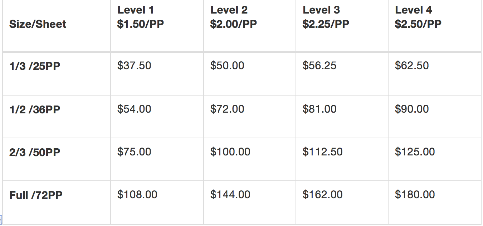The width and height of the screenshot is (483, 226).
Task: Select the 1/3 /25PP row label
Action: 35,66
